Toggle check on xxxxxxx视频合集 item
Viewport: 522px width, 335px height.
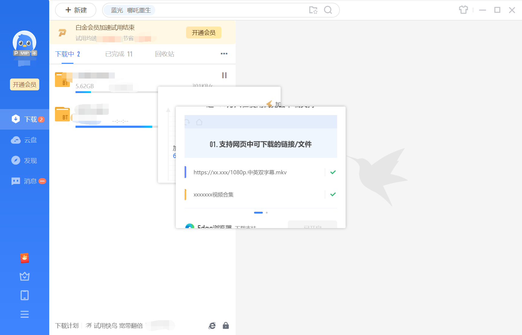point(333,194)
